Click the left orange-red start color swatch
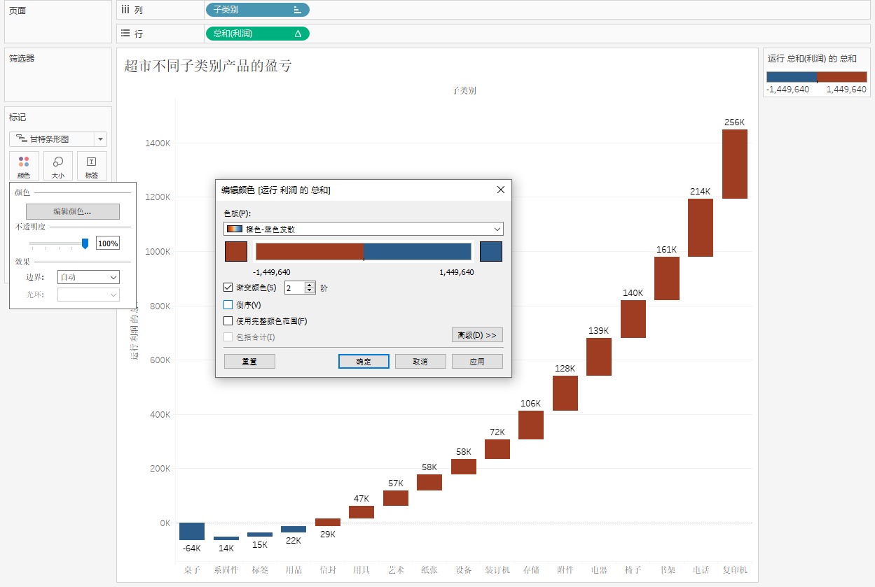This screenshot has height=587, width=875. pos(236,252)
